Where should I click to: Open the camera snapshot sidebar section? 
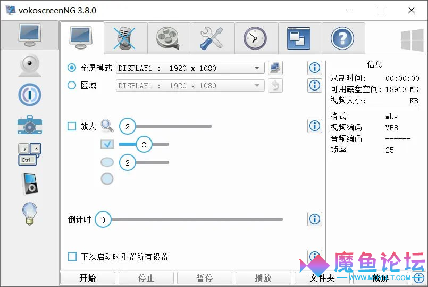(30, 125)
